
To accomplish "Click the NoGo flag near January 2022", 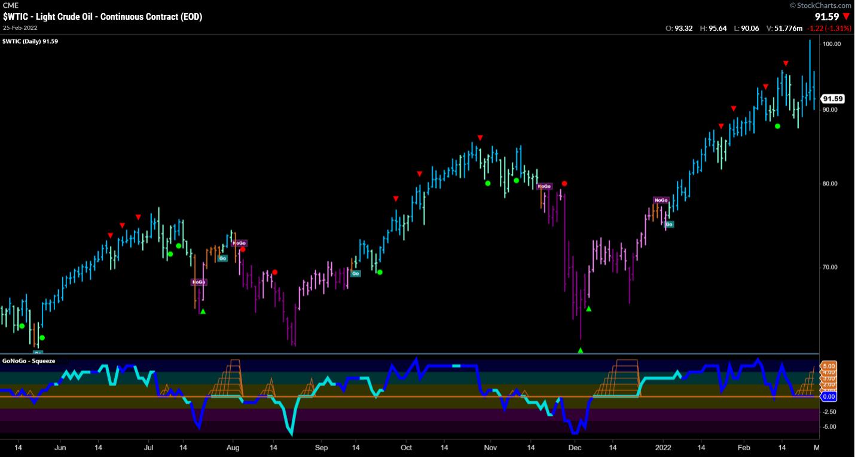I will [x=660, y=200].
